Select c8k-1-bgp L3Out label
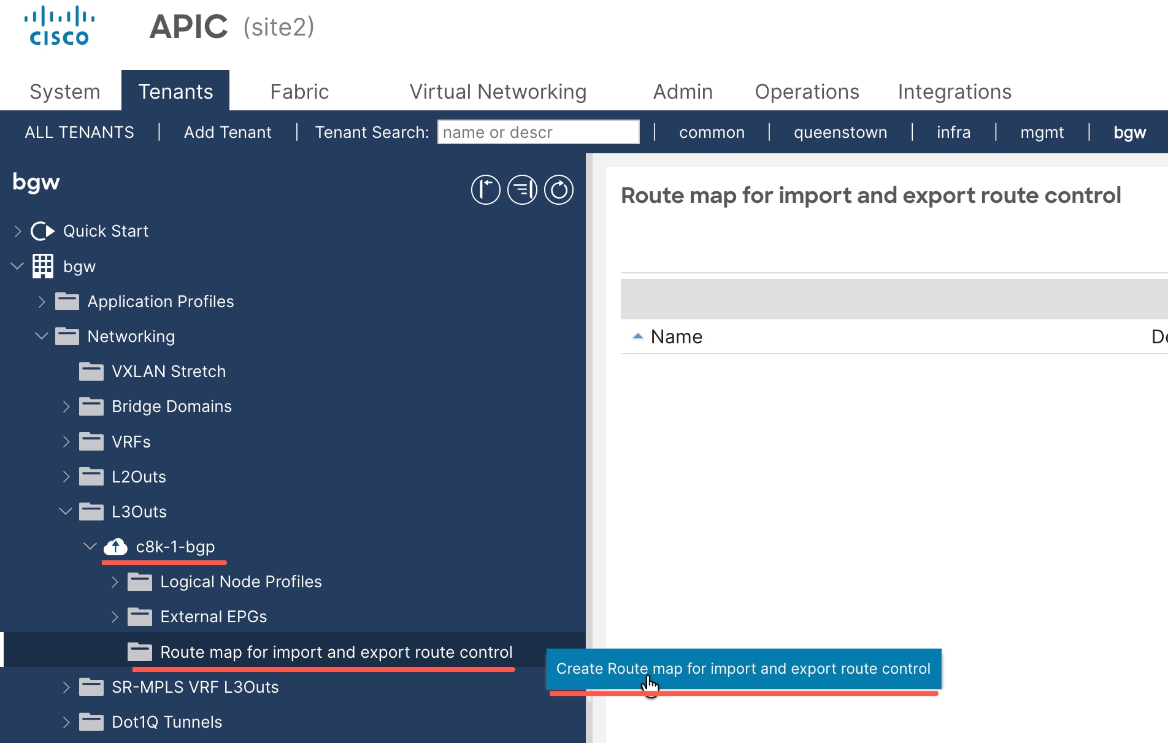The height and width of the screenshot is (743, 1168). [175, 547]
